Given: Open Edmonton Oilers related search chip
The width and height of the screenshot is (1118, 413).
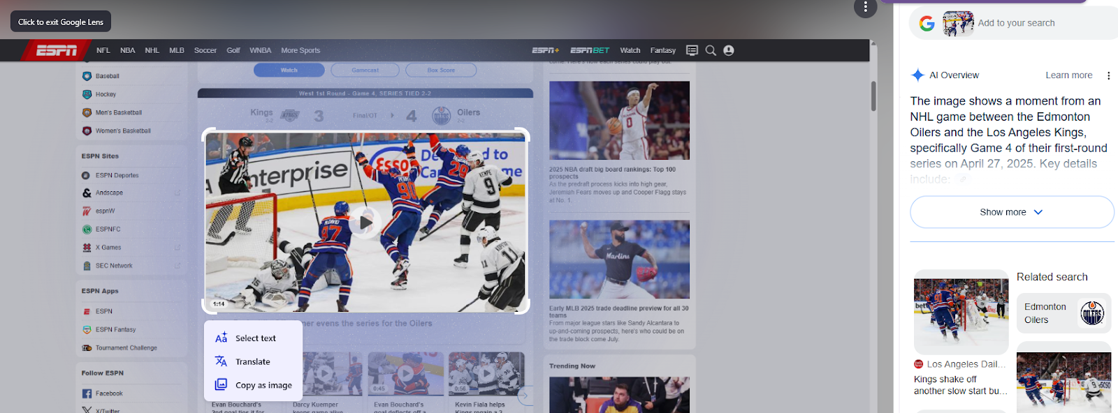Looking at the screenshot, I should pos(1063,313).
